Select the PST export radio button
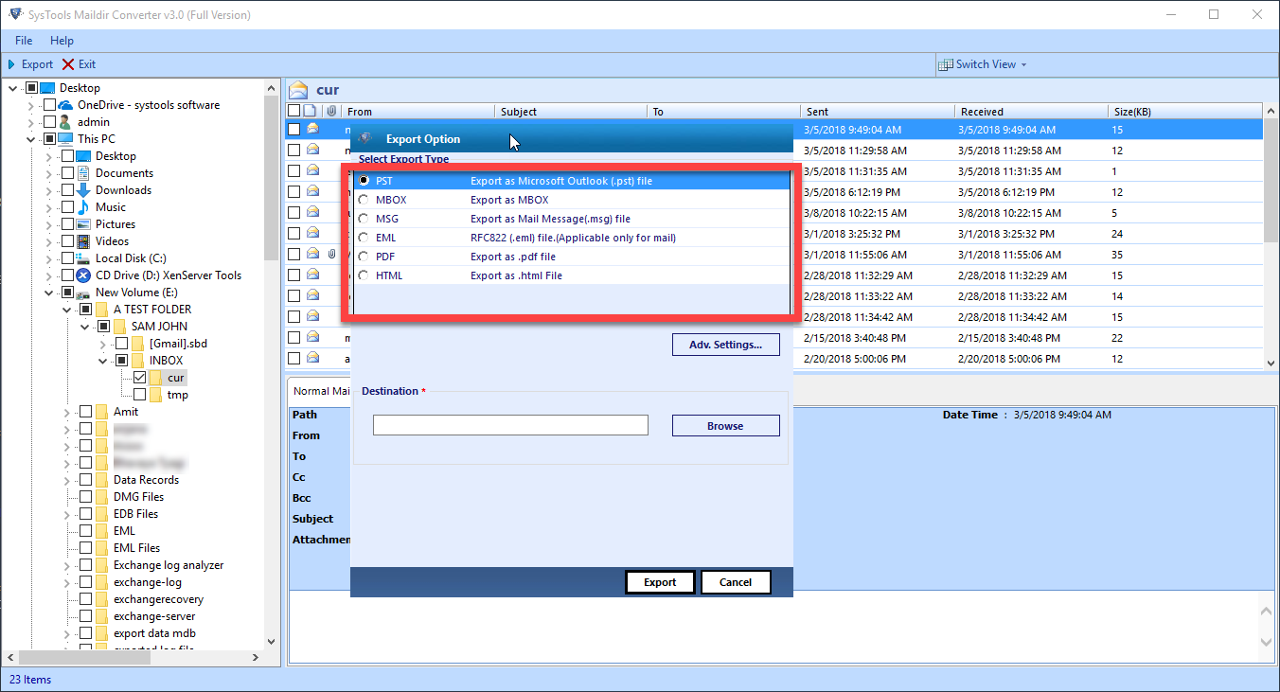The width and height of the screenshot is (1280, 692). coord(364,181)
